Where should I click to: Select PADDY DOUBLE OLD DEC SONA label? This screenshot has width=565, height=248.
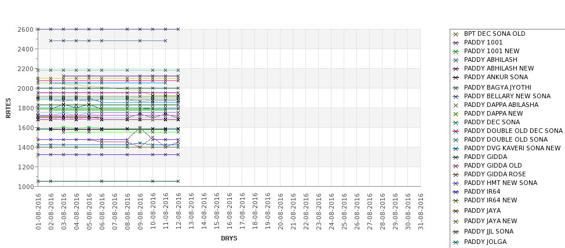(x=513, y=131)
